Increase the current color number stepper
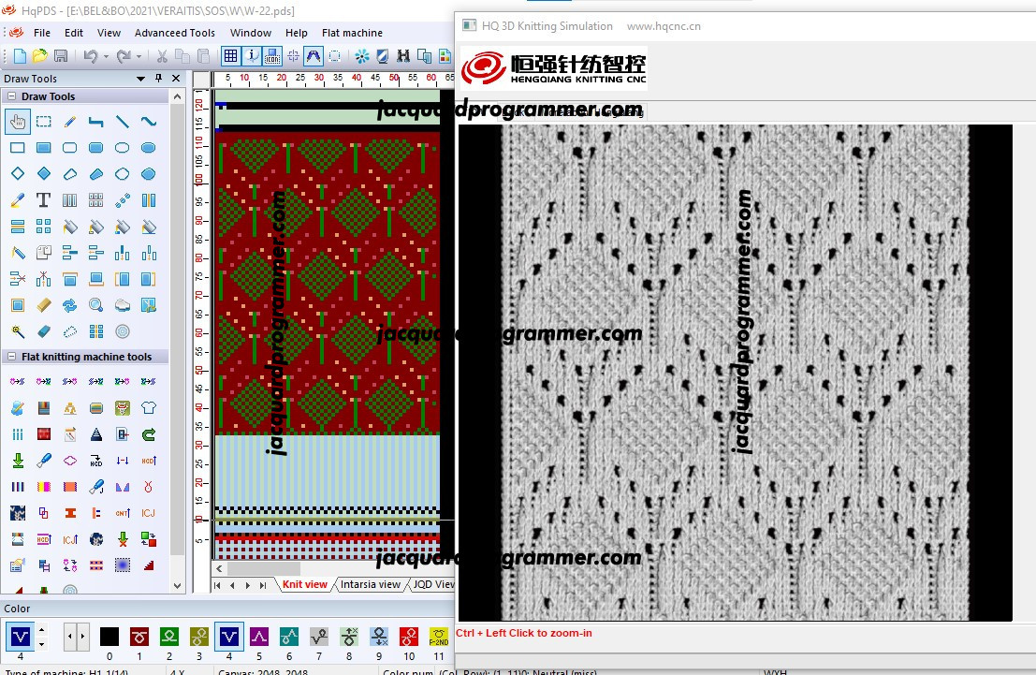 coord(41,629)
